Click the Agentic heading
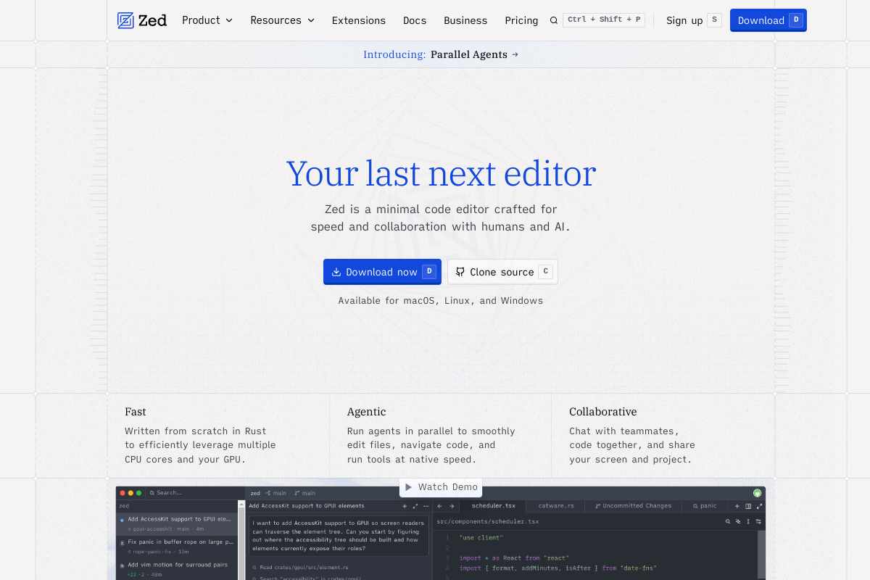The image size is (870, 580). point(367,412)
